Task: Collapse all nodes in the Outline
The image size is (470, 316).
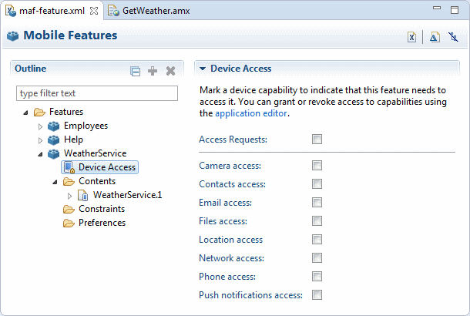Action: point(136,71)
